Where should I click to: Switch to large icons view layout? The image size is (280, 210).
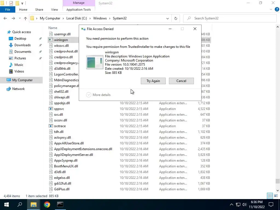pos(276,196)
